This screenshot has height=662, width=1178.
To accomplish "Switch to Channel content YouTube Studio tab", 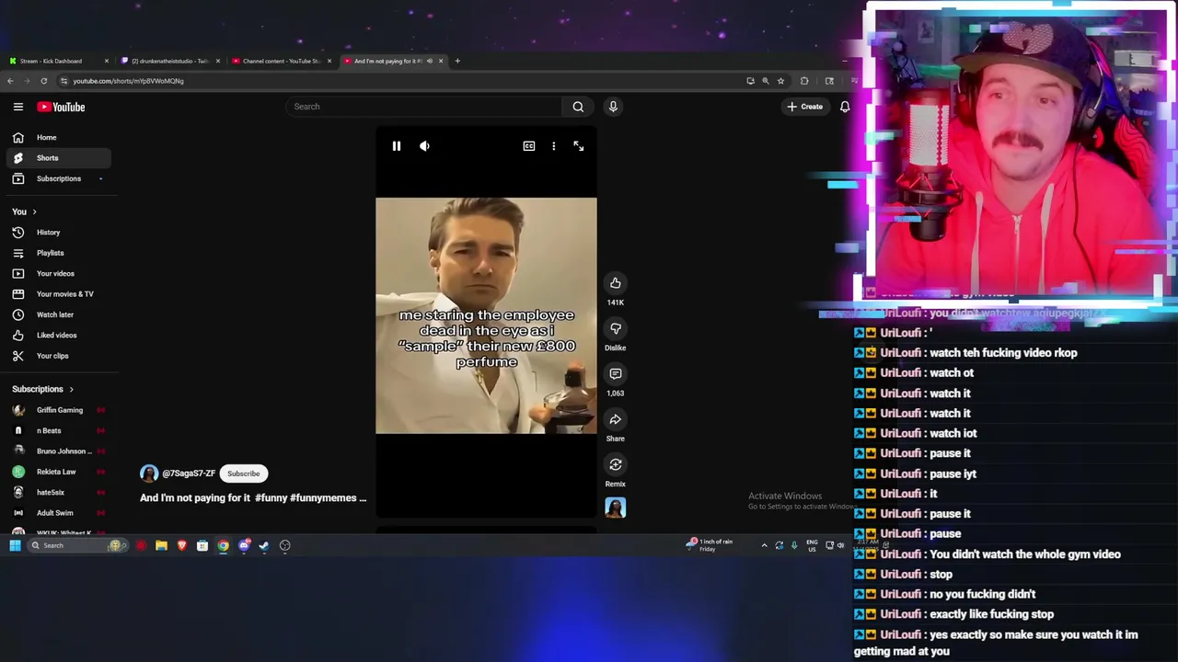I will 281,61.
